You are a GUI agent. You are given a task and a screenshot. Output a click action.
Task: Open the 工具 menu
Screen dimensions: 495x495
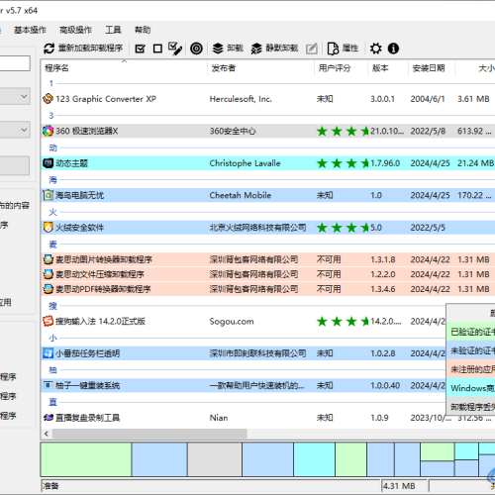[x=113, y=30]
